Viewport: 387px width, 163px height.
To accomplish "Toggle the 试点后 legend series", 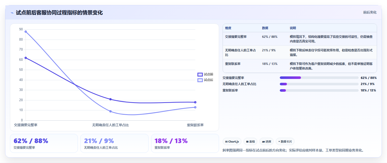I will 205,80.
